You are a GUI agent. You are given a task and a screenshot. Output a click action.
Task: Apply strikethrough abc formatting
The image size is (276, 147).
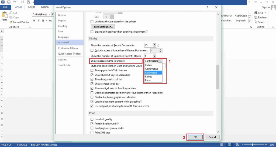click(50, 20)
